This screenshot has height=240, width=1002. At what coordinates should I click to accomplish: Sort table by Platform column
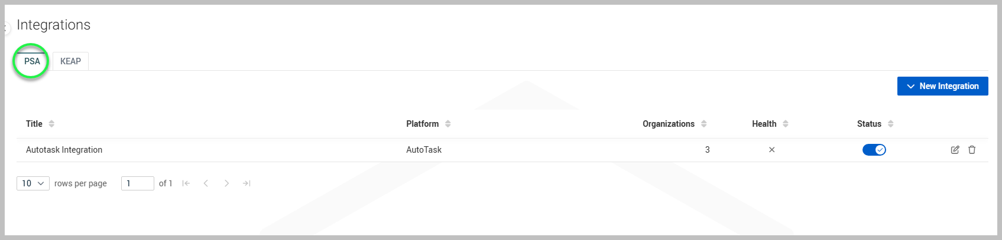point(448,124)
